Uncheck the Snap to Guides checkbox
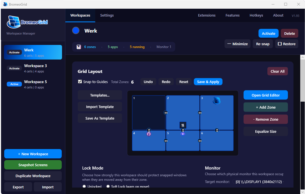The image size is (305, 194). [80, 82]
